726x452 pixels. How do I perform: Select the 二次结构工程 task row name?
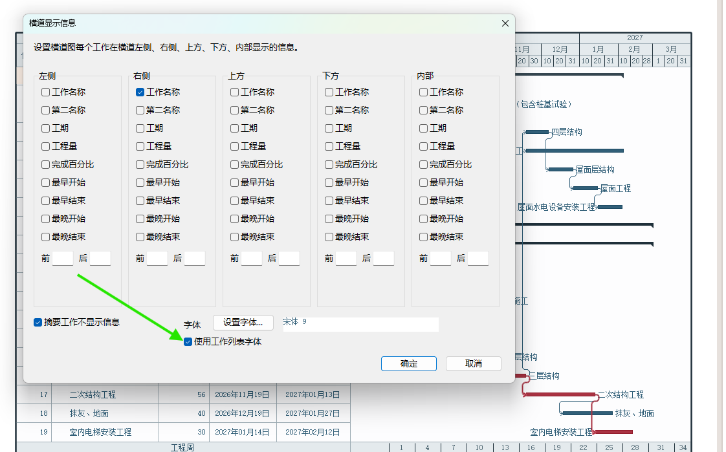click(93, 394)
